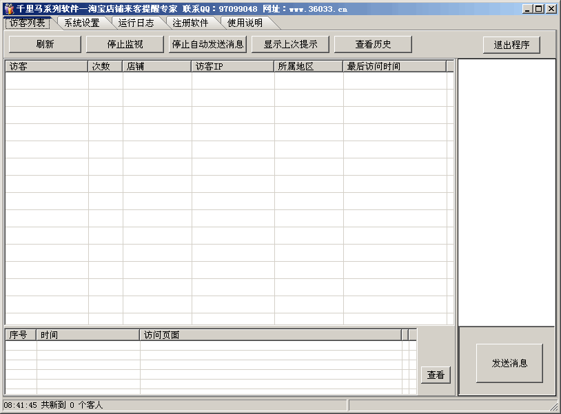Screen dimensions: 561x414
Task: Sort by the 访客 column header
Action: 46,67
